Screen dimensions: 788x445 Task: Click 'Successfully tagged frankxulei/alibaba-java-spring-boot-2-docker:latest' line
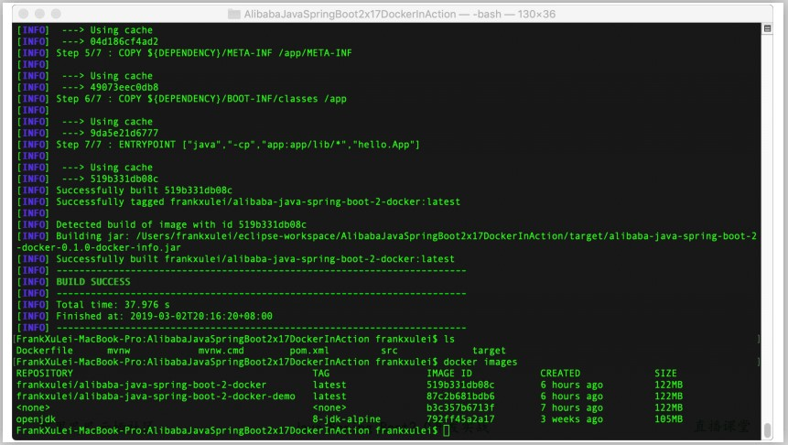(258, 201)
